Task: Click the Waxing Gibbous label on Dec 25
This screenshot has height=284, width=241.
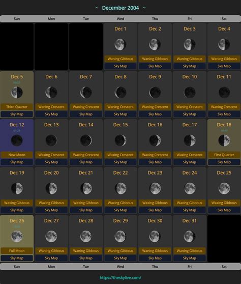Action: point(224,203)
